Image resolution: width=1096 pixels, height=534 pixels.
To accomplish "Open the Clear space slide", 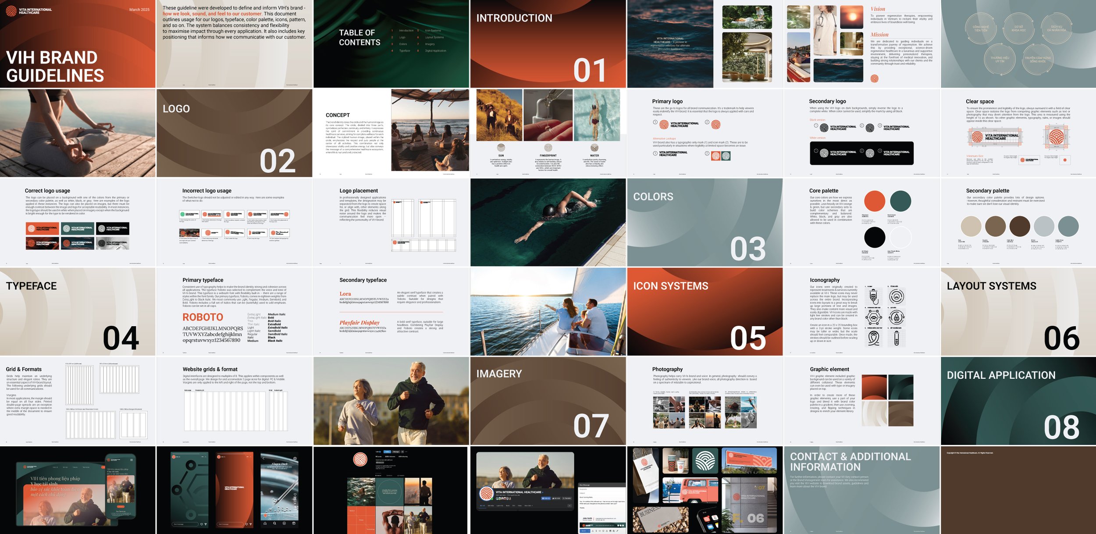I will tap(1018, 133).
